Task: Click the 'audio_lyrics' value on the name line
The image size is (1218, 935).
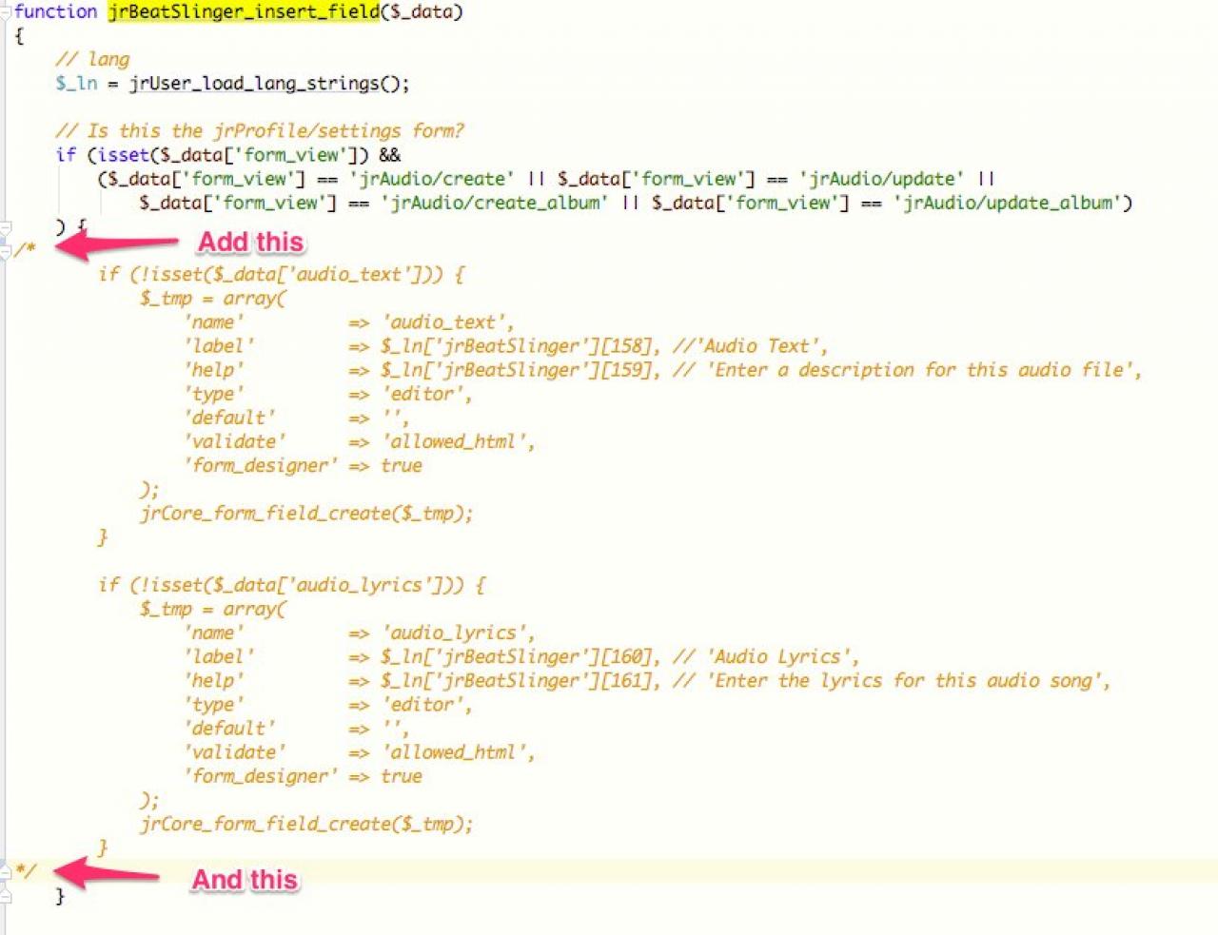Action: 455,633
